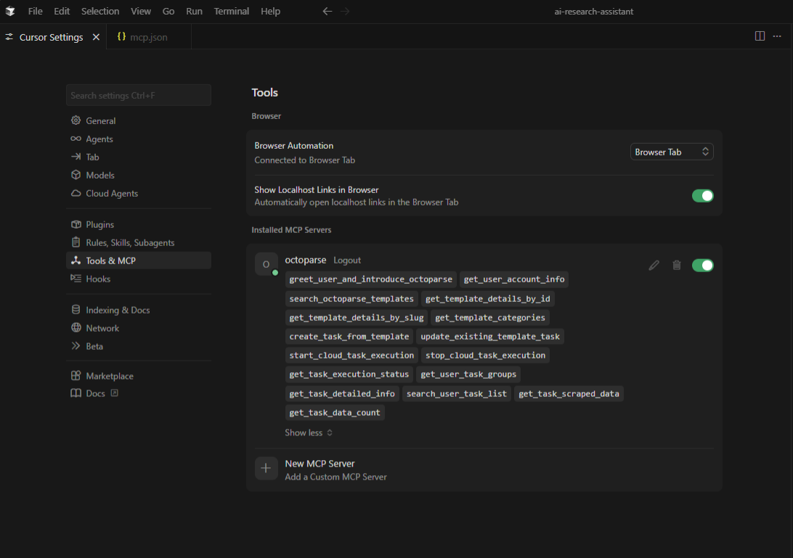The height and width of the screenshot is (558, 793).
Task: Open the Agents section via its infinity icon
Action: pyautogui.click(x=76, y=139)
